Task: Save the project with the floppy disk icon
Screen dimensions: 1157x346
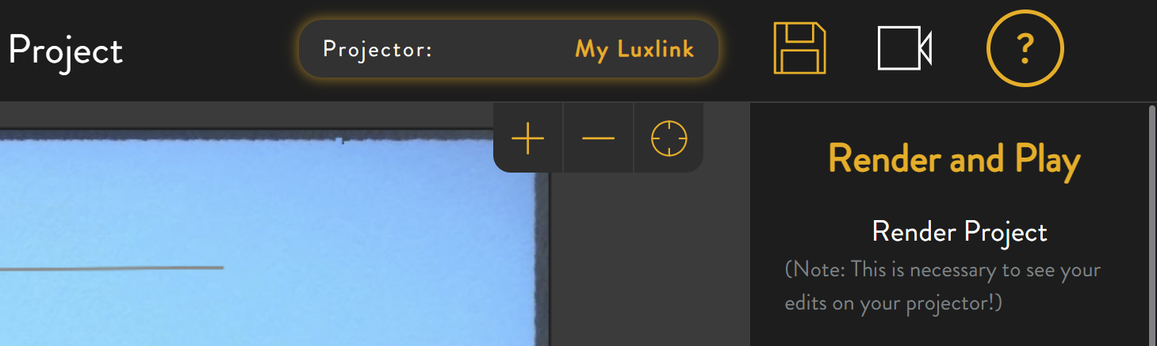Action: click(x=799, y=48)
